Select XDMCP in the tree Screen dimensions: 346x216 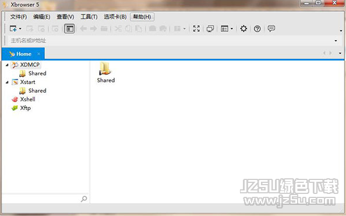tap(26, 64)
